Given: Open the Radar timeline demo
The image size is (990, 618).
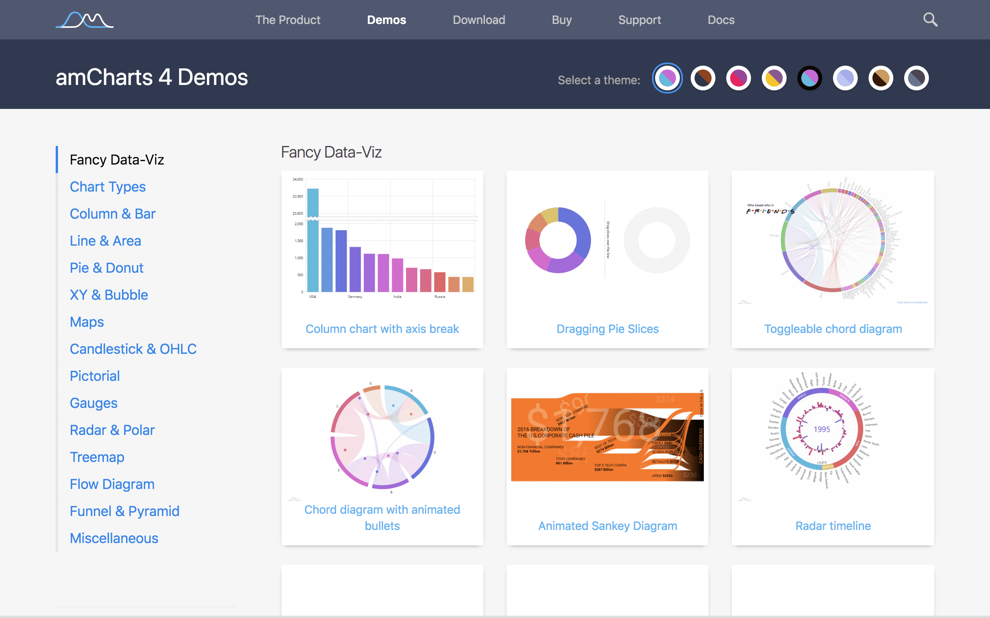Looking at the screenshot, I should (833, 526).
